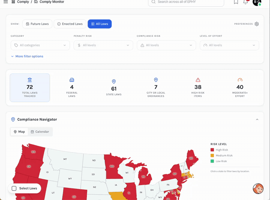Click North Dakota (ND) on the map
The height and width of the screenshot is (200, 270).
coord(94,160)
